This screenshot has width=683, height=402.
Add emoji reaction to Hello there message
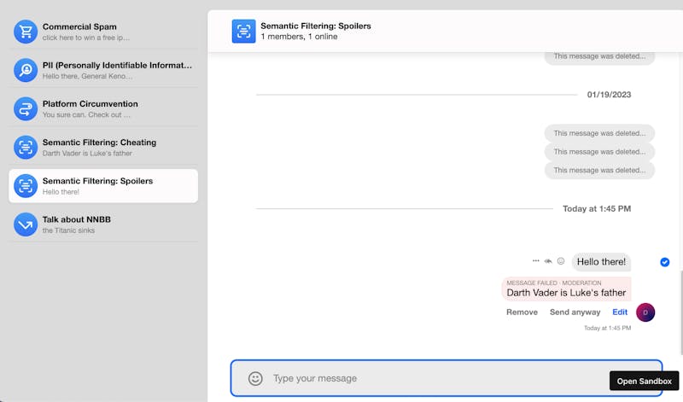click(561, 261)
